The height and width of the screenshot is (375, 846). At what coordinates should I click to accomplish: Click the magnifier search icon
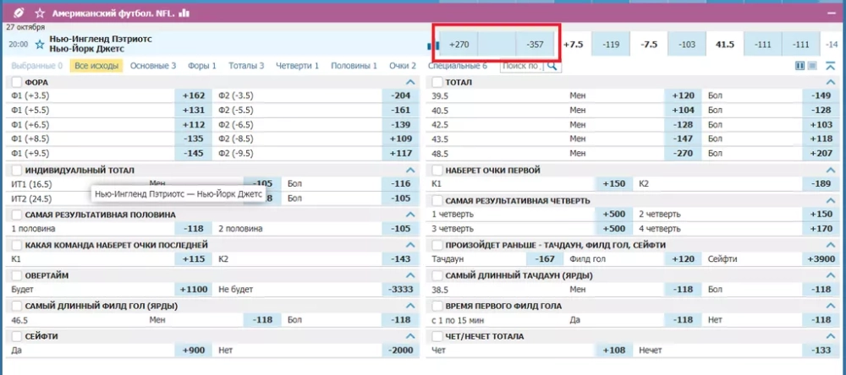pos(552,65)
